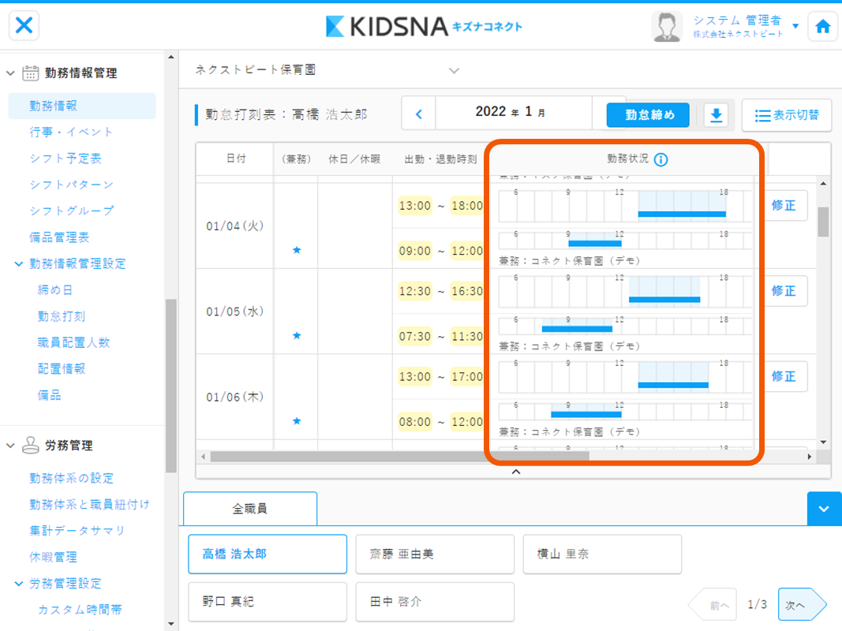Click the star icon for 01/06(木)

[297, 421]
